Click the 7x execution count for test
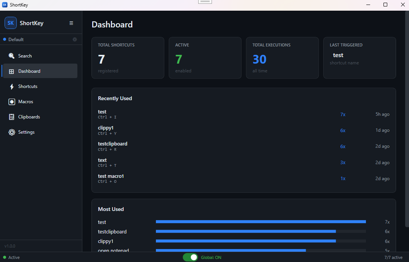Image resolution: width=409 pixels, height=262 pixels. [343, 114]
